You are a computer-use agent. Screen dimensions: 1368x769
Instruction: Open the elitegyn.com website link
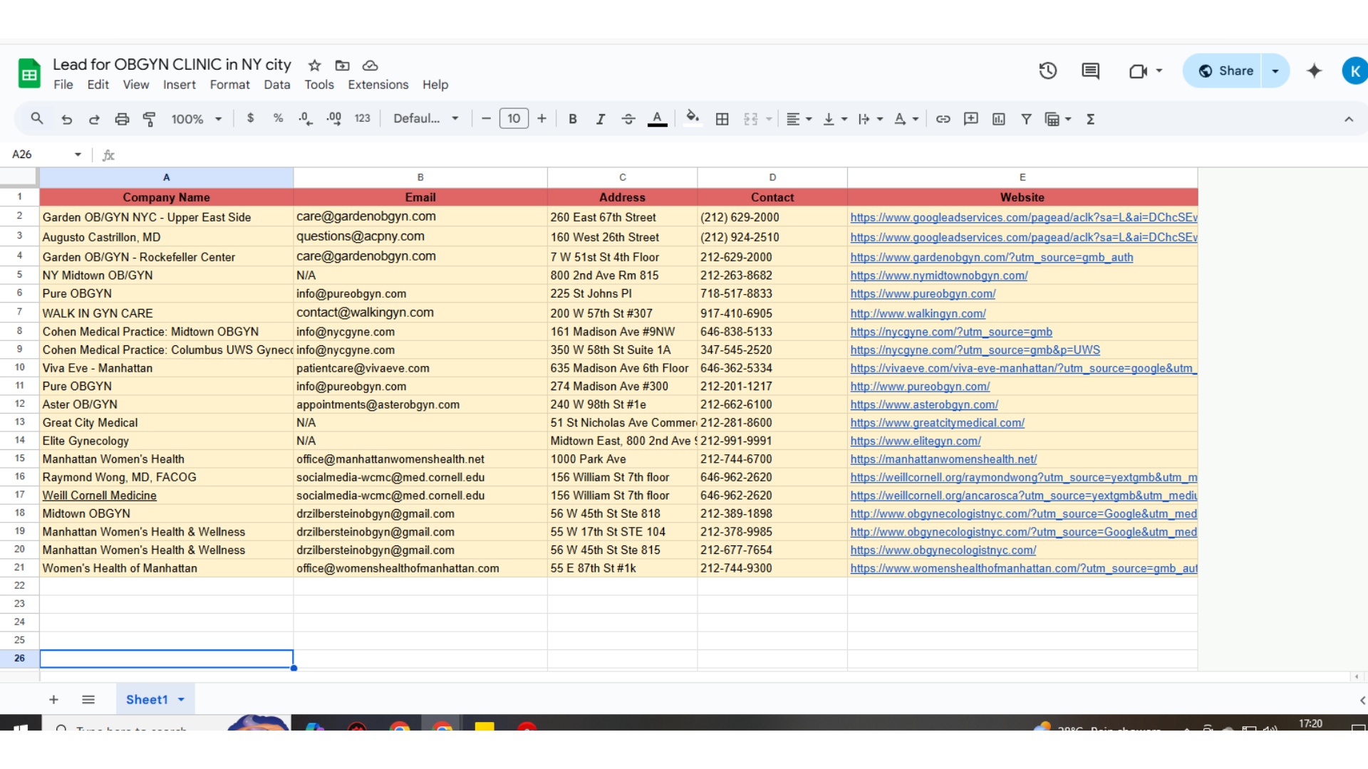pos(916,441)
